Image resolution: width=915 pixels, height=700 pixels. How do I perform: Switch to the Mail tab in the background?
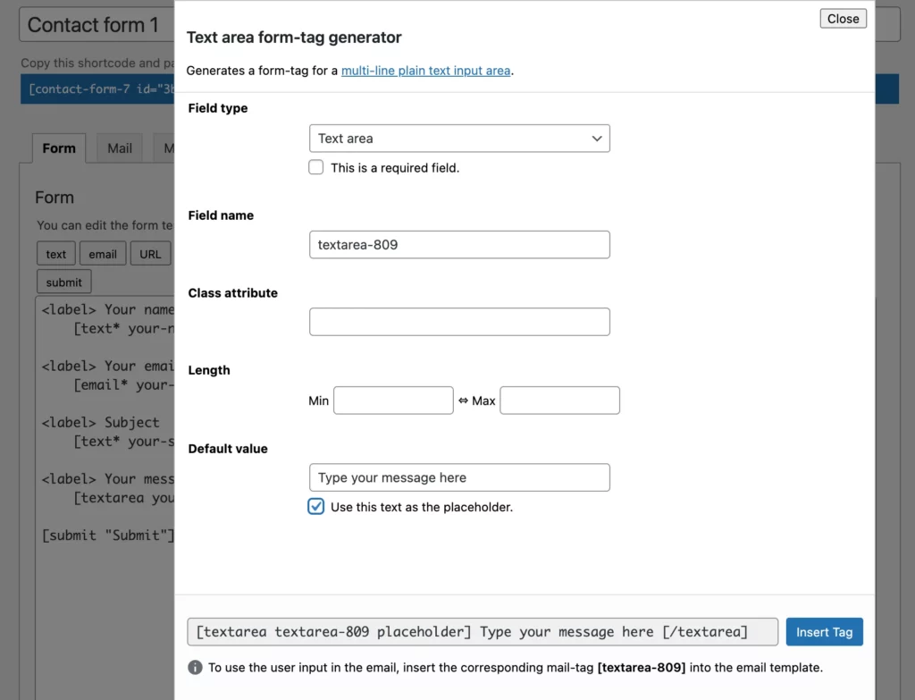pyautogui.click(x=120, y=148)
